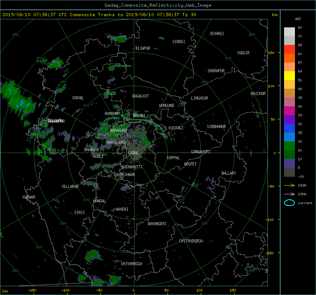
Task: Click the BIJAPUR city label
Action: (143, 48)
